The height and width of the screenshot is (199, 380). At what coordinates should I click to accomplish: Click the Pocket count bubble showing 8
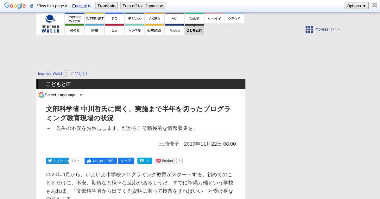click(180, 161)
